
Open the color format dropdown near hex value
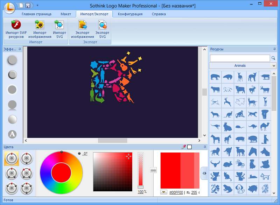point(164,192)
